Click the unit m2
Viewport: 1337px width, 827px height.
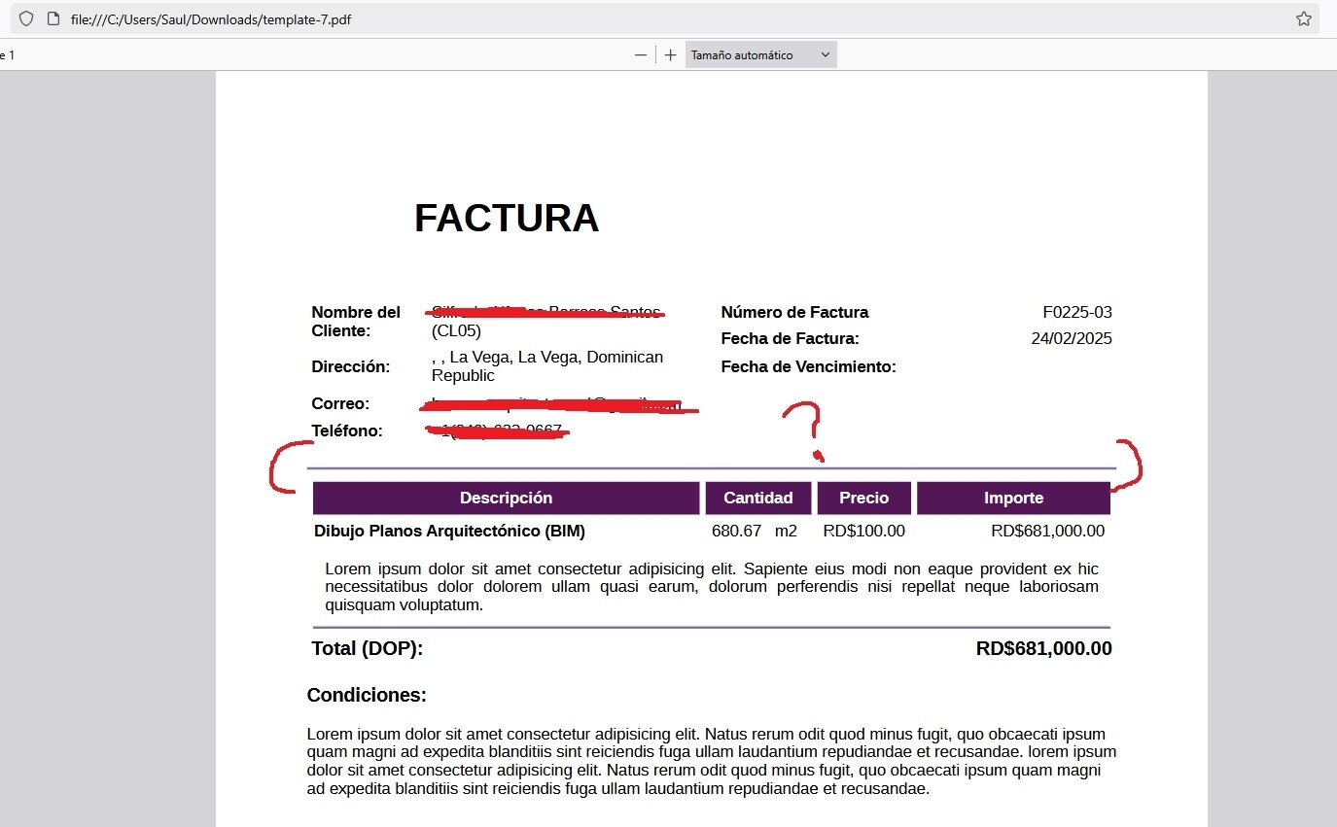pos(786,532)
